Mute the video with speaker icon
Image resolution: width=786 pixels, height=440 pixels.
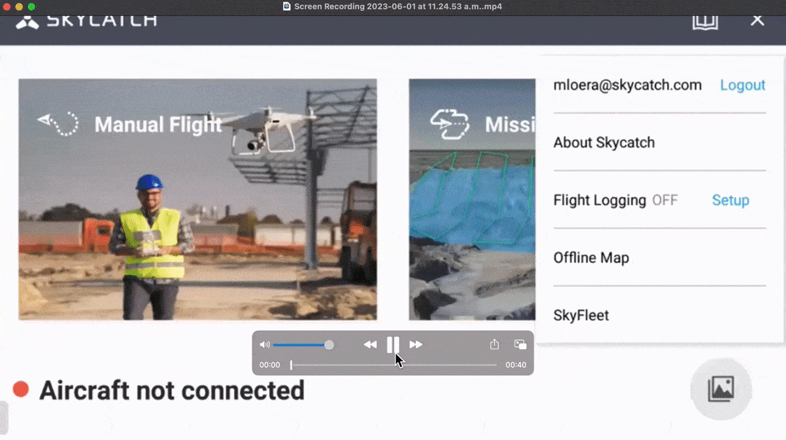click(x=264, y=345)
